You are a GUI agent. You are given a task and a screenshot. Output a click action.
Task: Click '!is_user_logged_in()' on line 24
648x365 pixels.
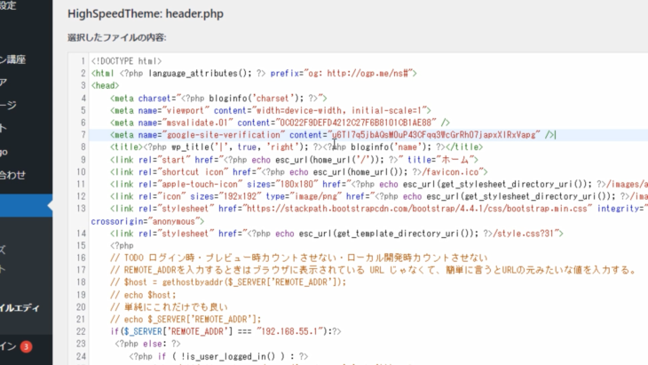coord(228,356)
